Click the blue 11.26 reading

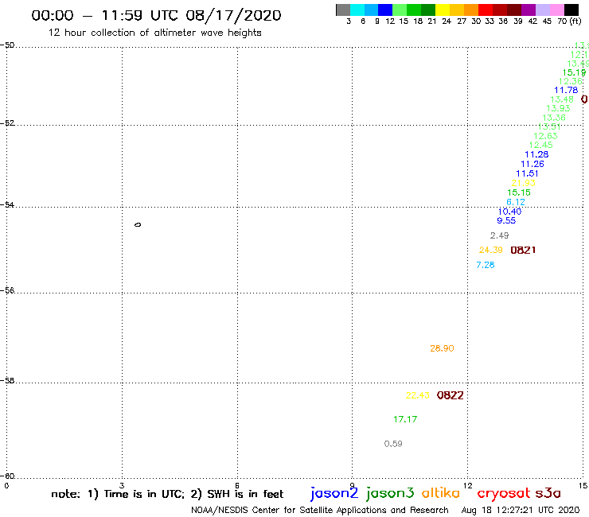[532, 164]
